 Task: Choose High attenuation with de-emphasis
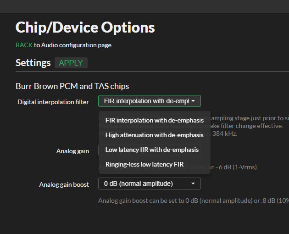pos(155,135)
